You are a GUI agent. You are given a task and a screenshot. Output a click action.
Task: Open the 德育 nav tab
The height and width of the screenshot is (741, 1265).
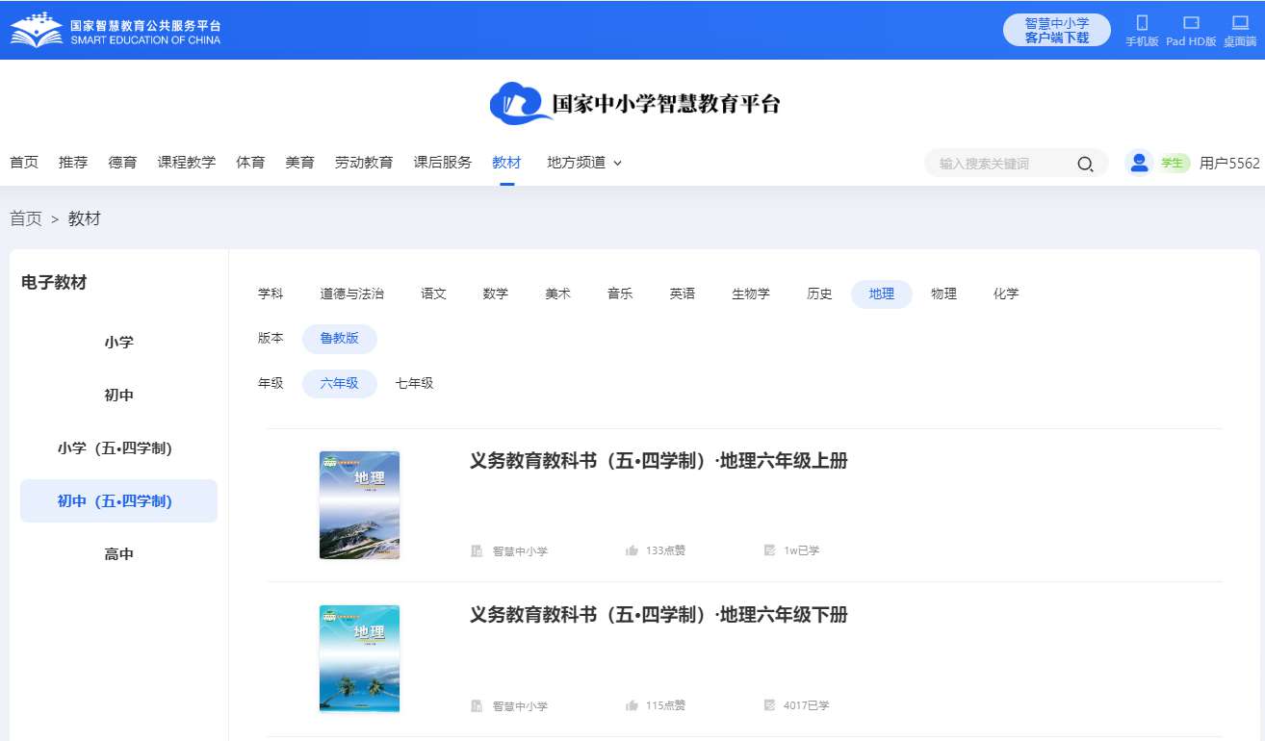pos(122,163)
